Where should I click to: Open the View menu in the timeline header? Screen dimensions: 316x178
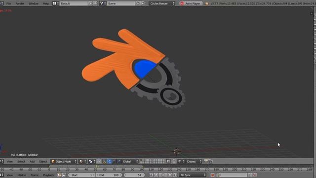[10, 175]
